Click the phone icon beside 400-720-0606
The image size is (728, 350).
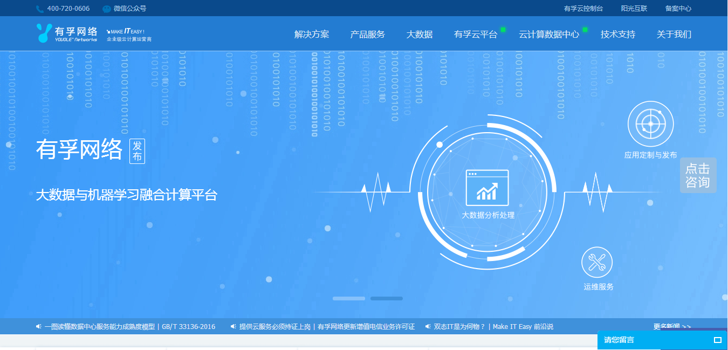point(39,9)
